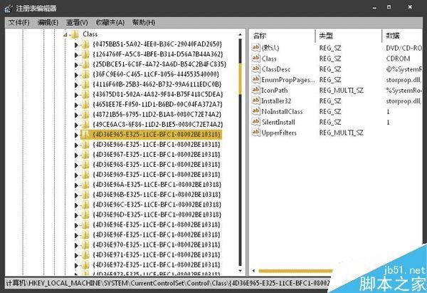The height and width of the screenshot is (293, 427).
Task: Click folder icon of {4658EE7E-F050-11D1-B6BD-00C04FA372A7}
Action: coord(85,105)
